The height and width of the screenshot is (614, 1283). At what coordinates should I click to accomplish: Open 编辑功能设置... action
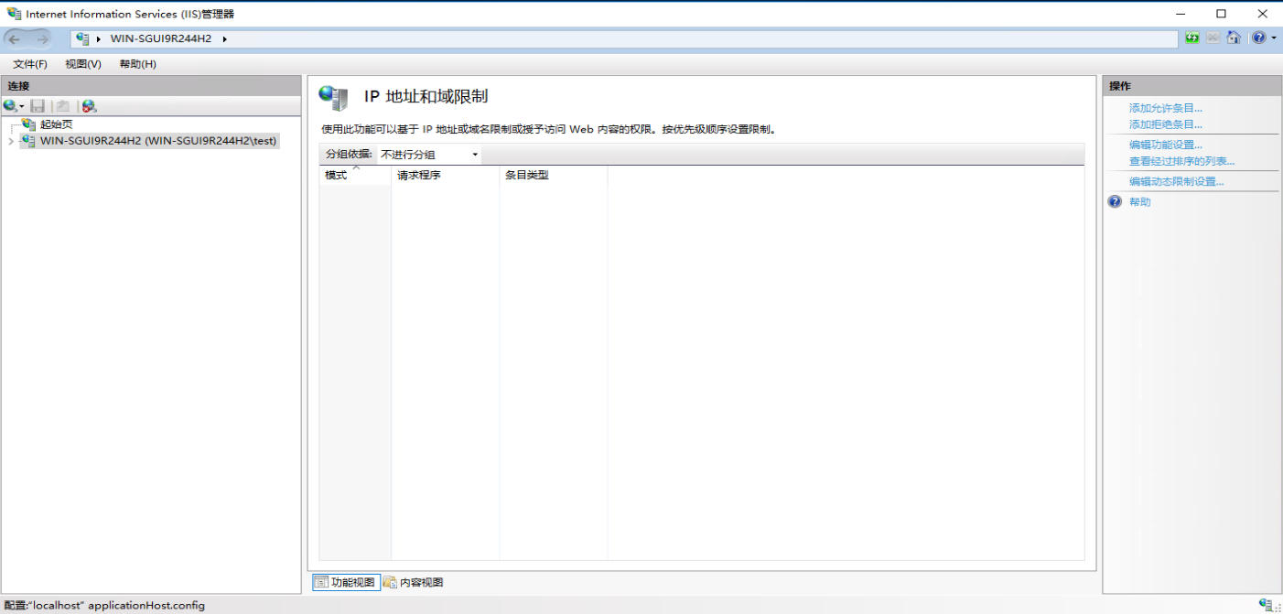pyautogui.click(x=1165, y=145)
